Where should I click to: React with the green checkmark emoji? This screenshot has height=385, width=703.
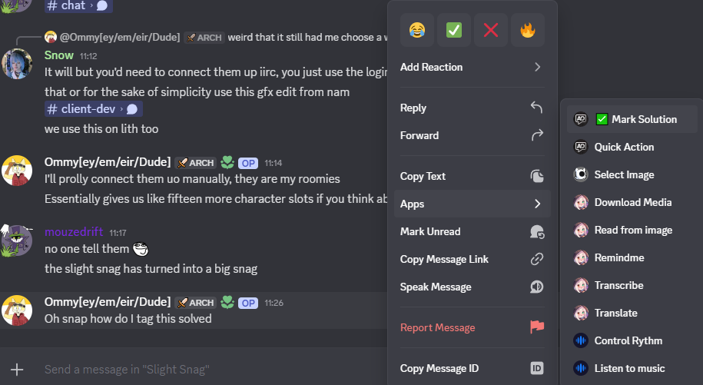point(454,31)
